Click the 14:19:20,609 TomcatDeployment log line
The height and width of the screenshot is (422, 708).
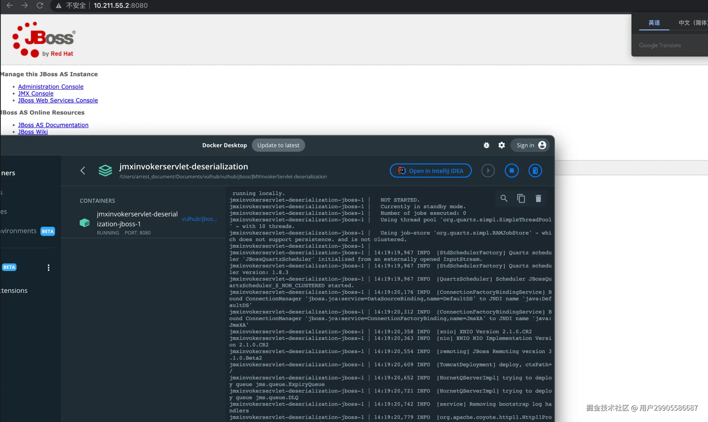pos(390,368)
